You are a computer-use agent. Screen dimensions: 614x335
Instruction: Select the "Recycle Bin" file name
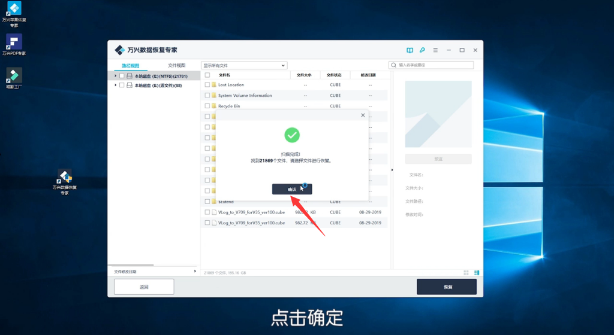(x=229, y=106)
